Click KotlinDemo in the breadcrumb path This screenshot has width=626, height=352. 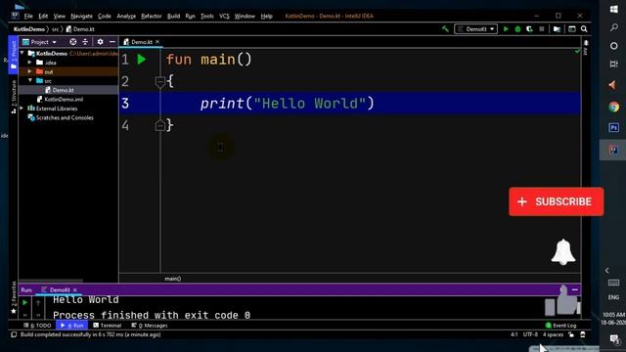click(x=29, y=29)
